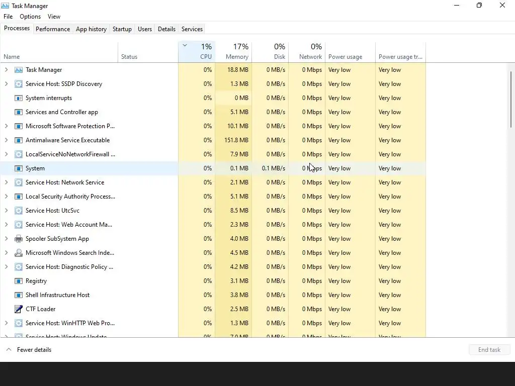Click the Service Host: WinHTTP Web Proxy icon
The image size is (515, 386).
pos(19,323)
